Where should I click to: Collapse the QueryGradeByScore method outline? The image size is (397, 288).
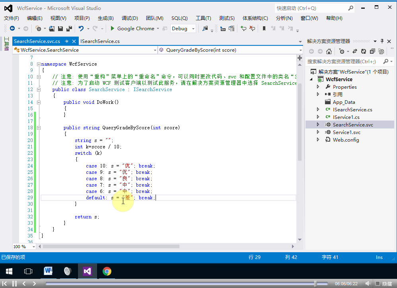click(x=38, y=128)
